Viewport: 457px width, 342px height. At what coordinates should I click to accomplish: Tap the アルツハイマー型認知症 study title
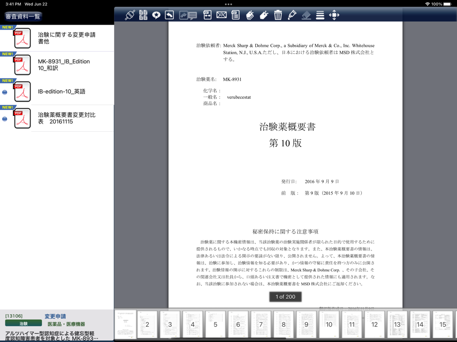[52, 336]
